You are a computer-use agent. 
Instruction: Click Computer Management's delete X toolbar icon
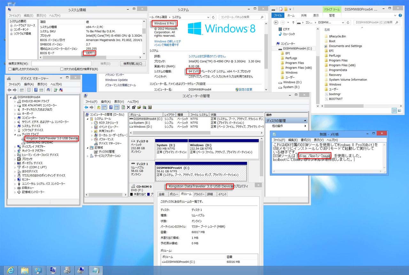[x=128, y=107]
